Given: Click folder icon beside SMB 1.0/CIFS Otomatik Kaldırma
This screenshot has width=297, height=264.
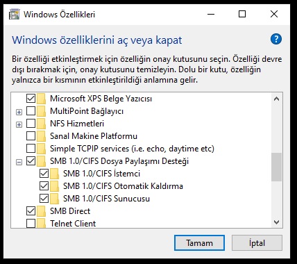Looking at the screenshot, I should pyautogui.click(x=54, y=186).
